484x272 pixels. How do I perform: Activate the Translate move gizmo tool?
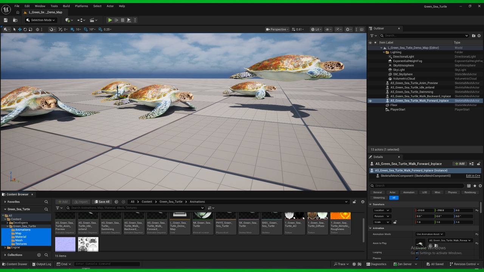pyautogui.click(x=20, y=29)
